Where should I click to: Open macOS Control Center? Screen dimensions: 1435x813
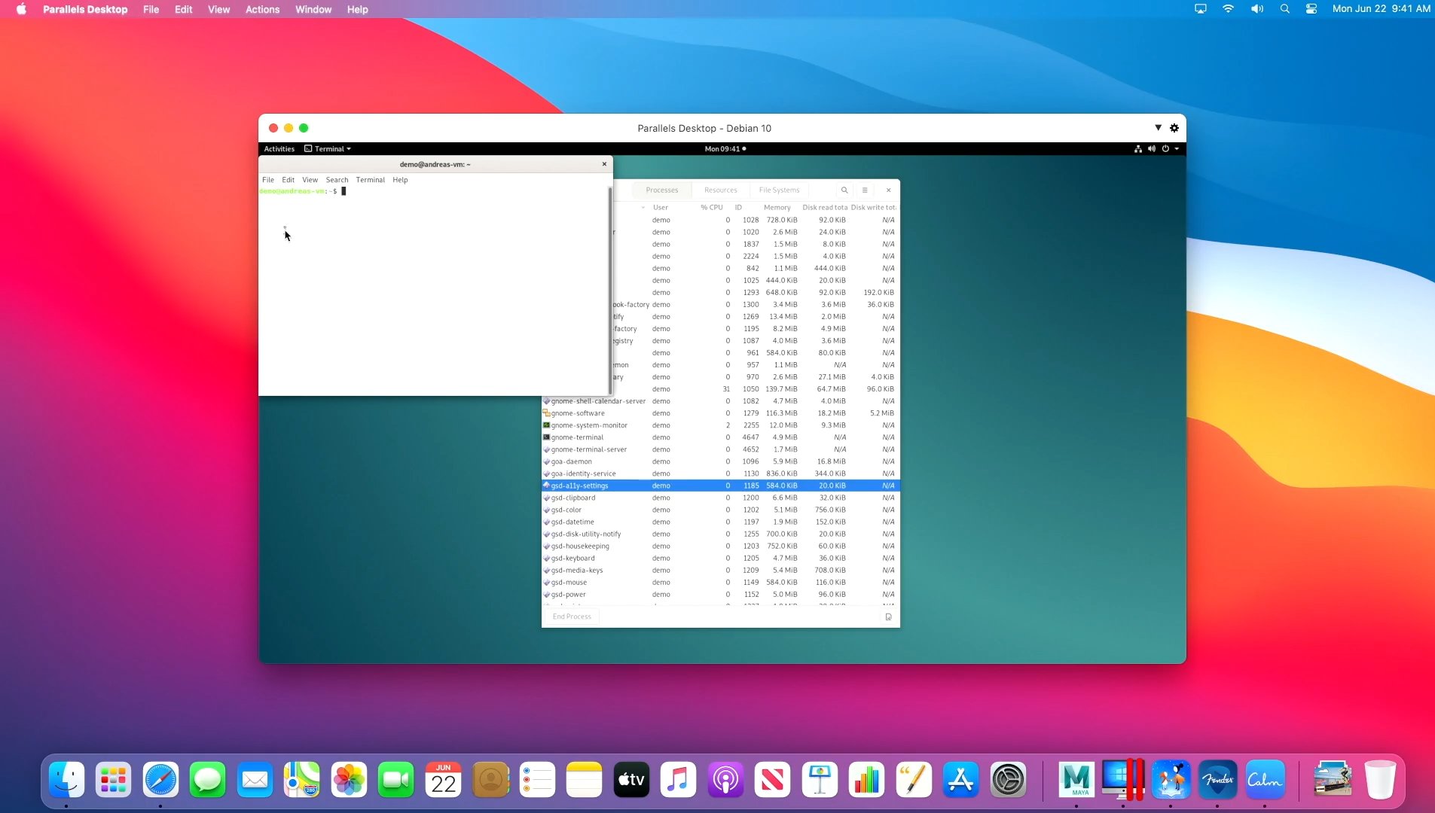[x=1311, y=9]
